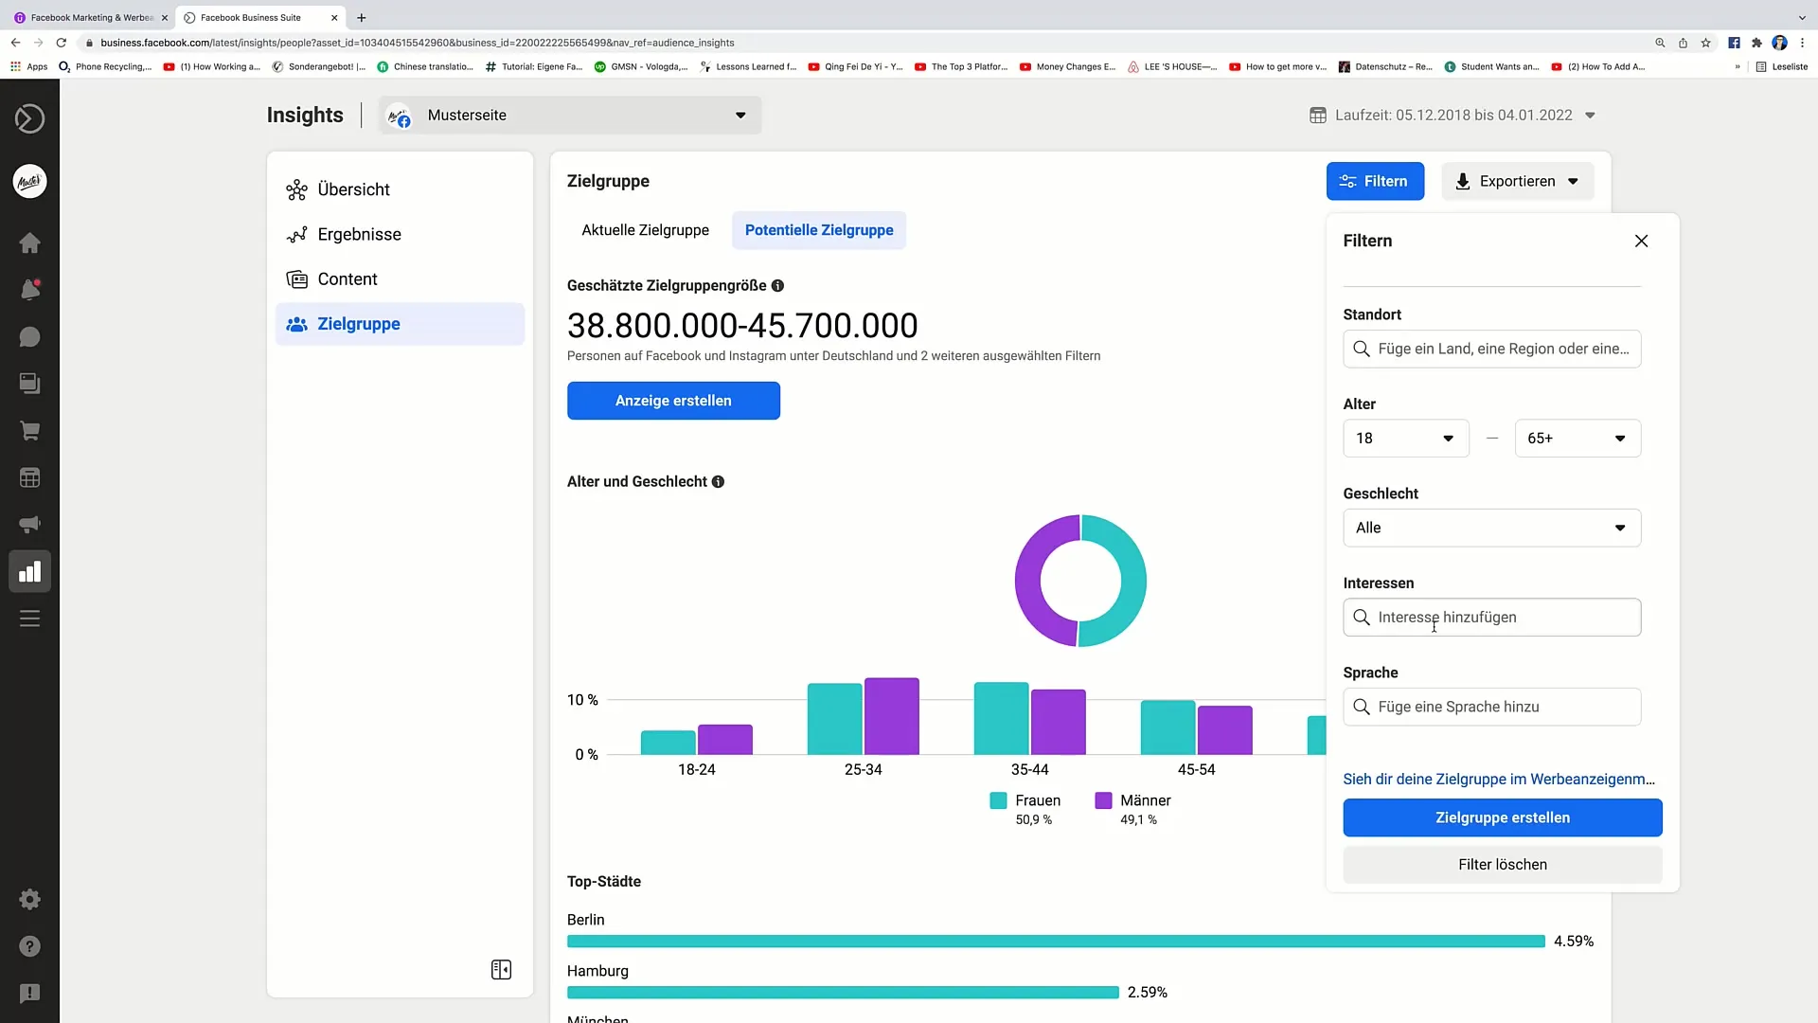Screen dimensions: 1818x1023
Task: Click the Insights analytics icon
Action: [30, 572]
